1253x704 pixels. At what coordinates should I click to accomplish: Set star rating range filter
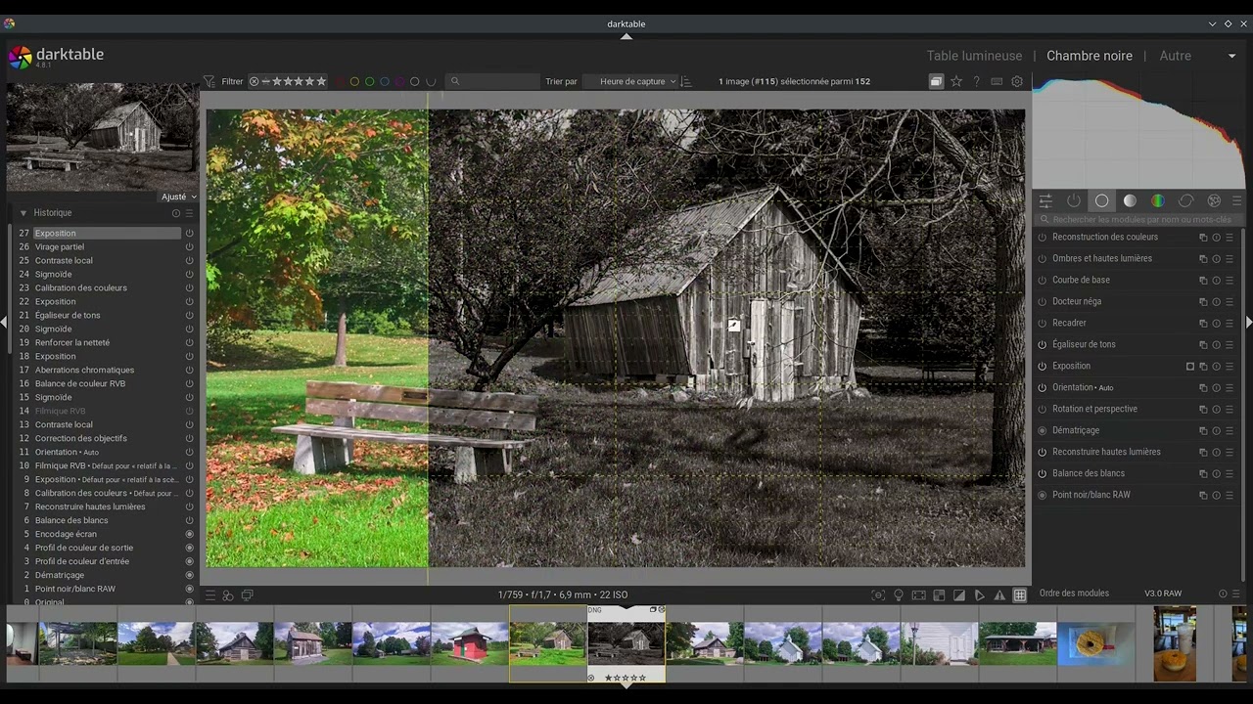(x=288, y=81)
